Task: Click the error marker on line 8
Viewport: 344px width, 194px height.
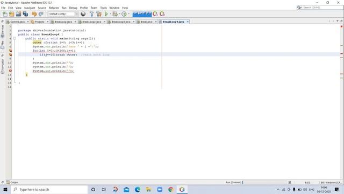Action: (x=10, y=54)
